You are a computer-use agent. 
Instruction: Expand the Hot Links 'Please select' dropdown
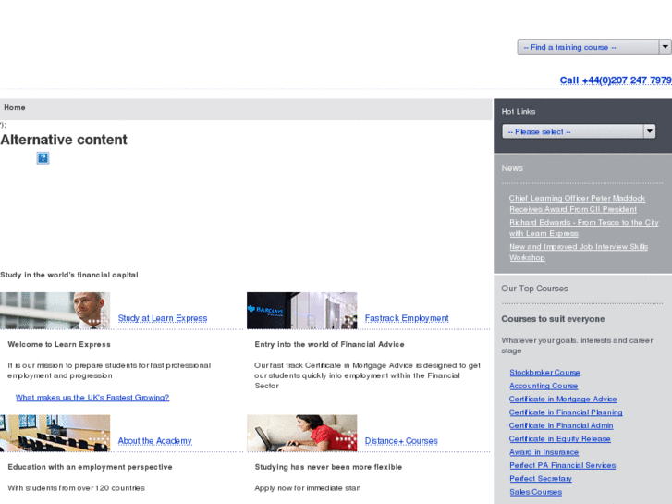(x=579, y=131)
